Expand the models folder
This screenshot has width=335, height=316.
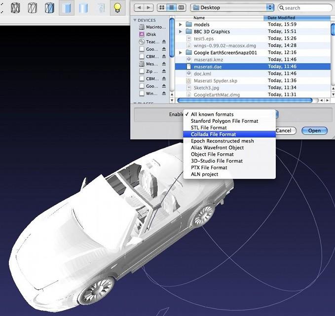pos(180,24)
